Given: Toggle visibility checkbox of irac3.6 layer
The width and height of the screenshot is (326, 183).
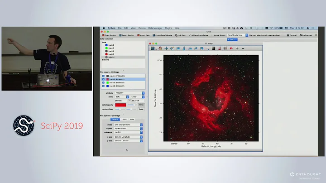Looking at the screenshot, I should (103, 86).
